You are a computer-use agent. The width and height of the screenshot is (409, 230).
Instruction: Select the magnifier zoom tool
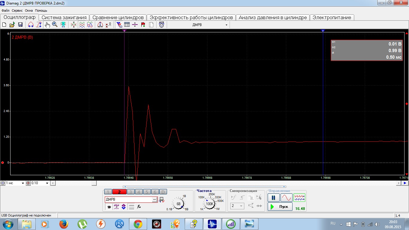tap(55, 25)
